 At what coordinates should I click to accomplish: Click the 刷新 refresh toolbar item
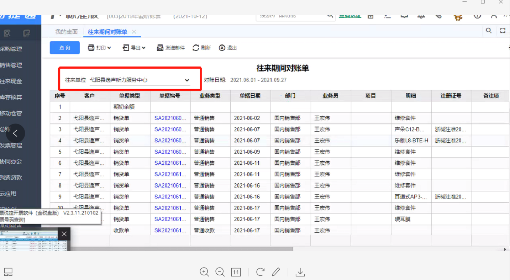coord(201,48)
